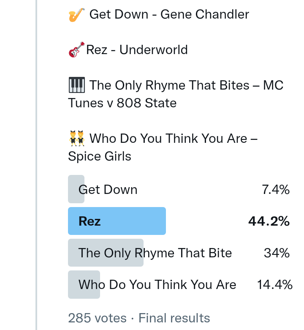Click the grey Get Down poll bar
The image size is (304, 330).
click(x=76, y=189)
